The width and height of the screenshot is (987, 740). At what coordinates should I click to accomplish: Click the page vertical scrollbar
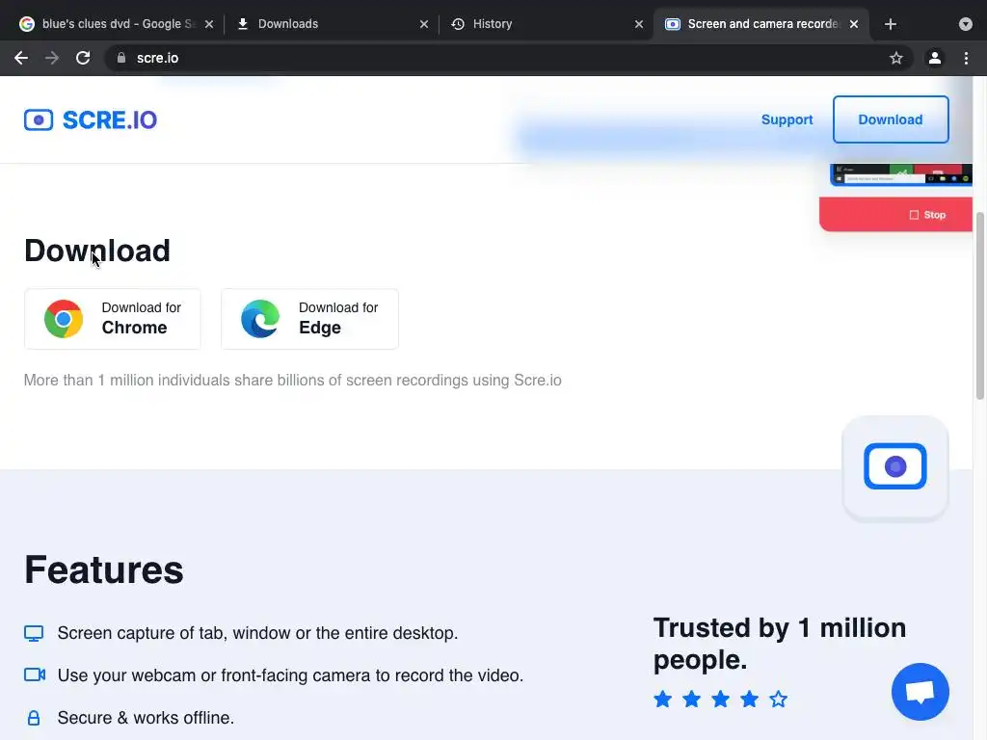[979, 305]
